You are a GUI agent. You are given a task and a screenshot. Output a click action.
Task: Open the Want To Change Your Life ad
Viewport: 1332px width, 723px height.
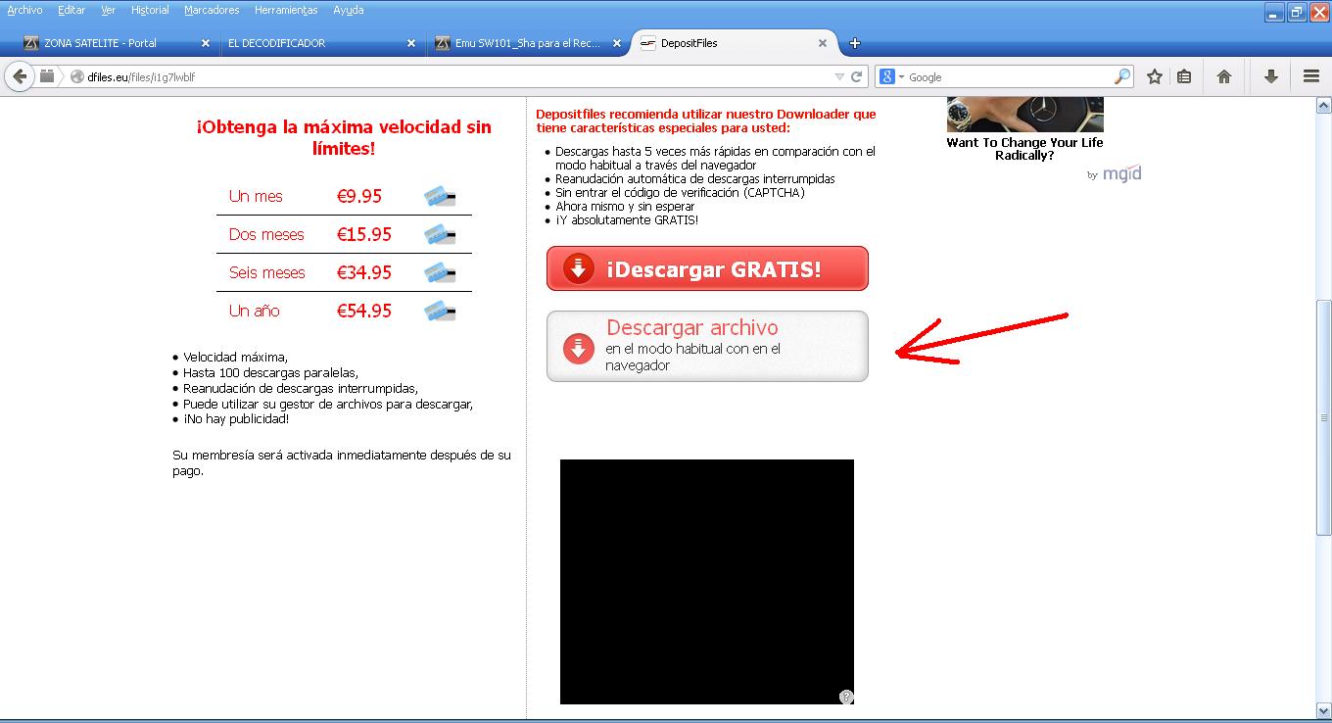click(1024, 149)
